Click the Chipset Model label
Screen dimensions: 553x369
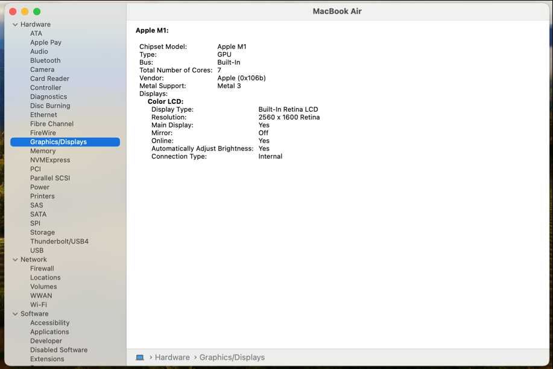point(163,47)
